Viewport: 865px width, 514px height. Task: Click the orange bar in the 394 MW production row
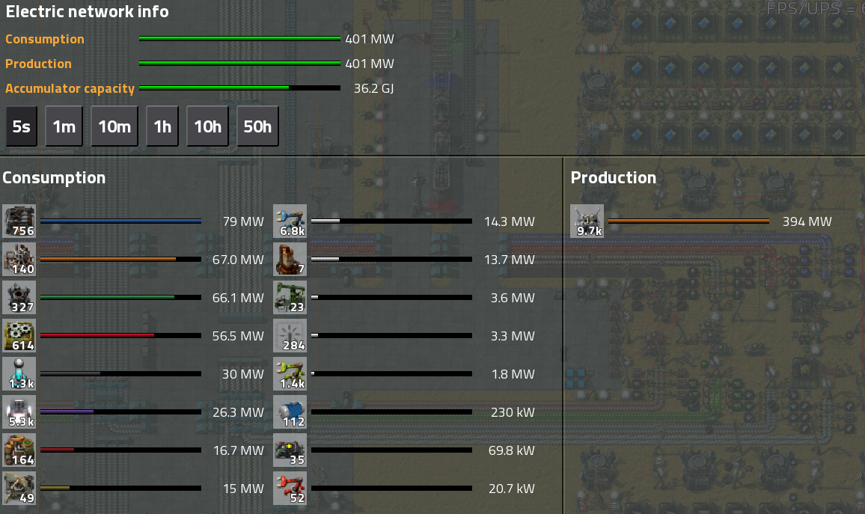[689, 221]
